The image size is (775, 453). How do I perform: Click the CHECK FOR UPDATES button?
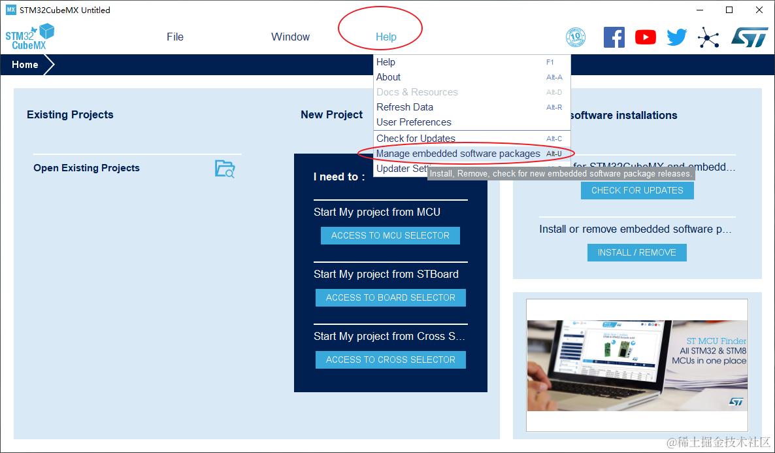(x=637, y=190)
